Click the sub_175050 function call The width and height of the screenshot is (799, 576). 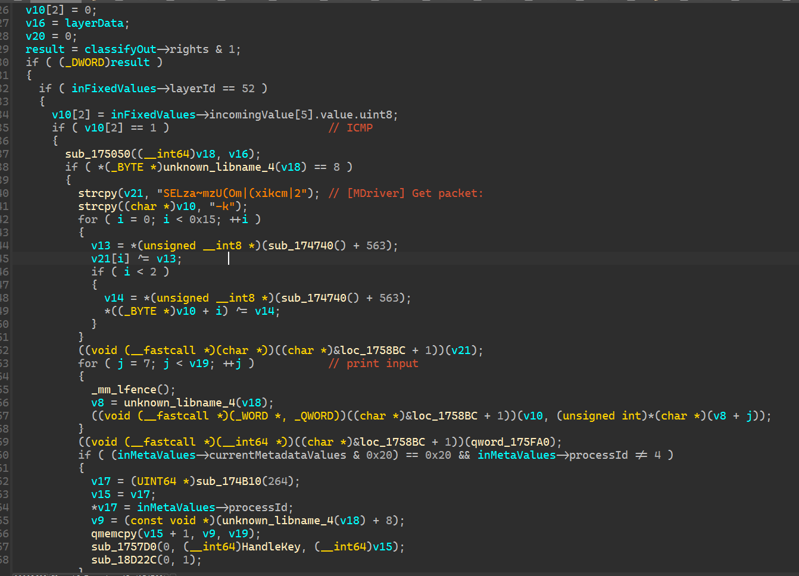[x=97, y=154]
